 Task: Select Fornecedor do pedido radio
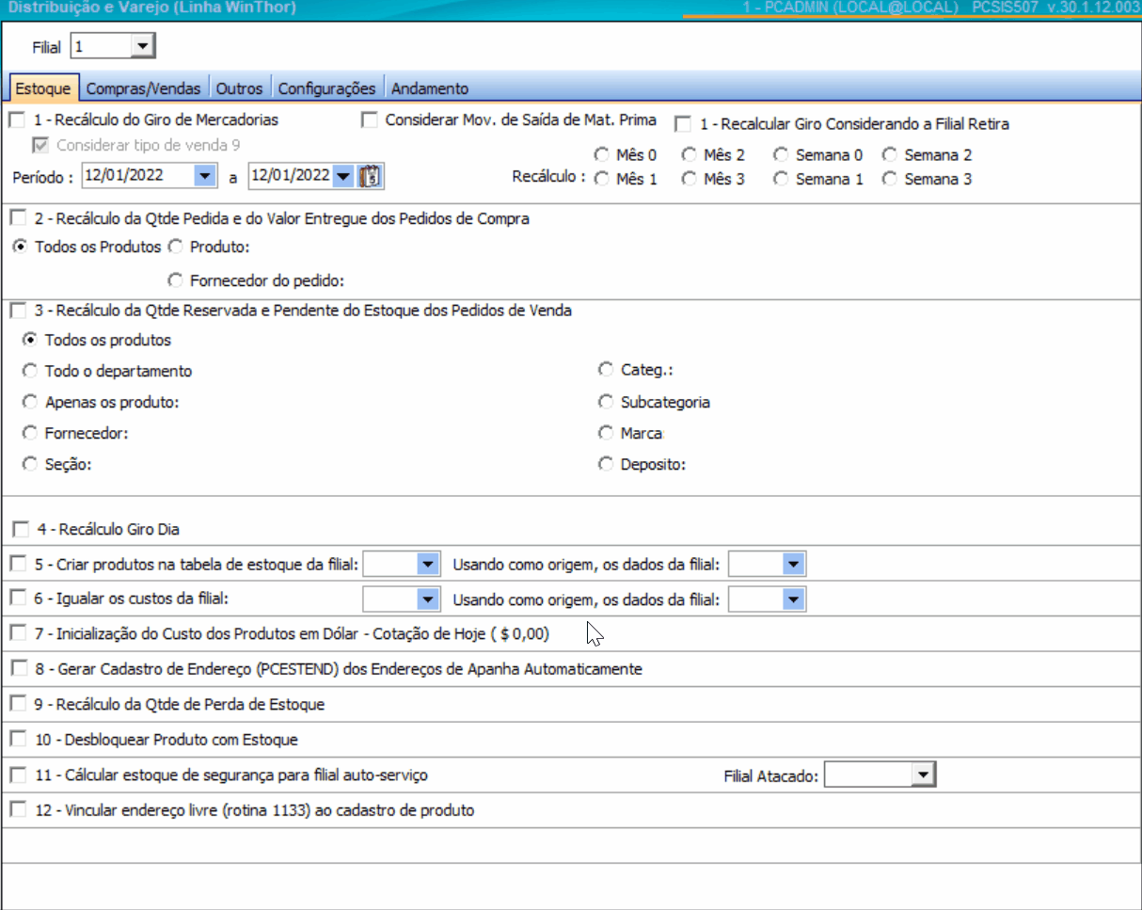175,279
